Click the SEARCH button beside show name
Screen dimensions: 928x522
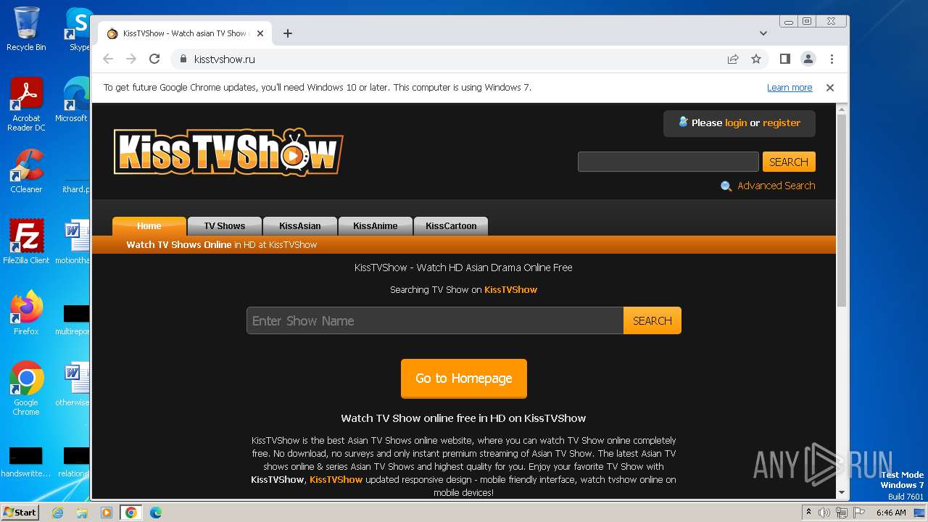[652, 320]
